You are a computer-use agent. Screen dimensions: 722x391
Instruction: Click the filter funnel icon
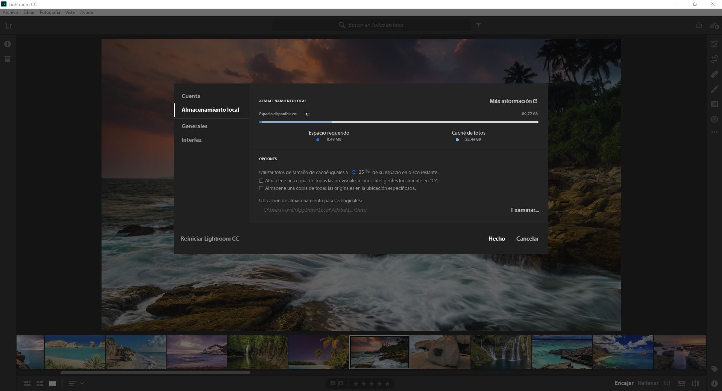tap(478, 25)
